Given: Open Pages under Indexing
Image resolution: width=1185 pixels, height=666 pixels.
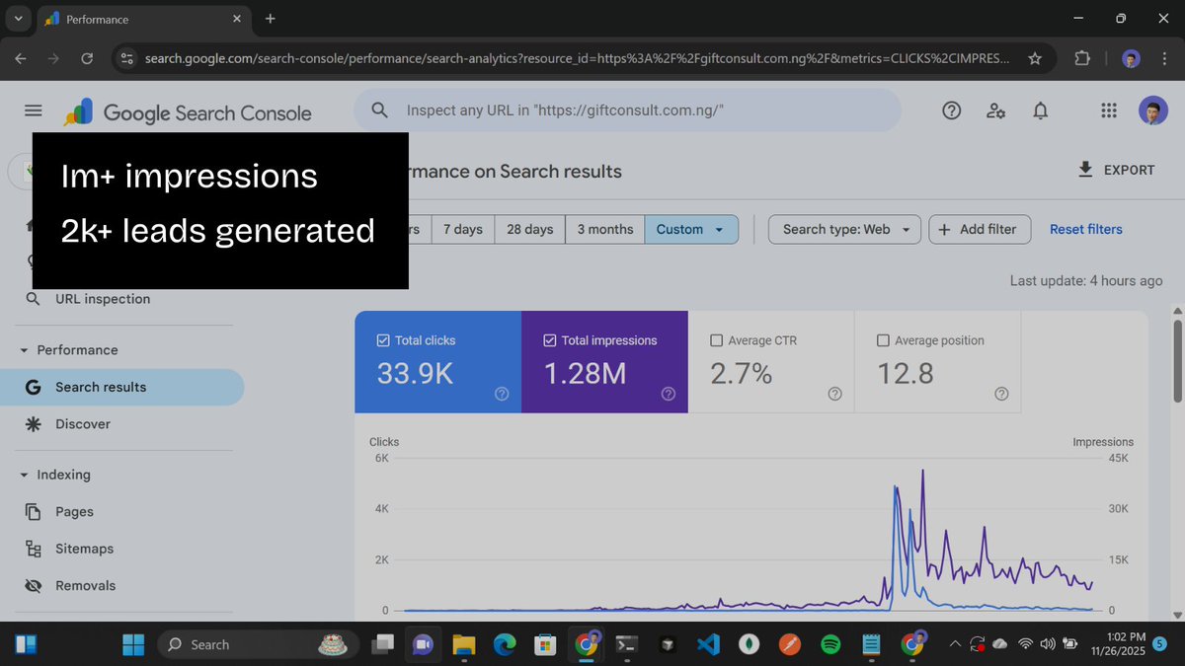Looking at the screenshot, I should tap(74, 511).
